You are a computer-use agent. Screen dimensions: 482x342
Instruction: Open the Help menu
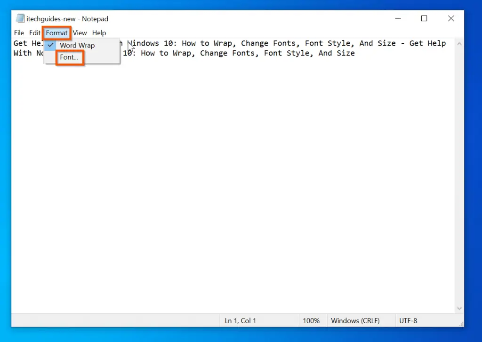pyautogui.click(x=99, y=33)
